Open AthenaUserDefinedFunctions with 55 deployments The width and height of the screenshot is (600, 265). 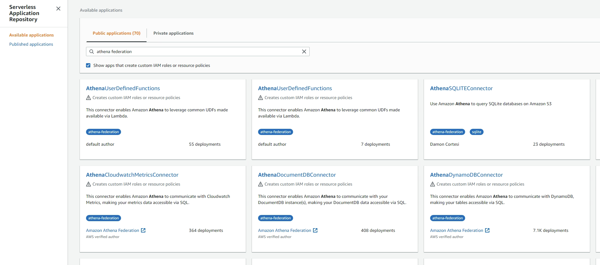coord(123,88)
